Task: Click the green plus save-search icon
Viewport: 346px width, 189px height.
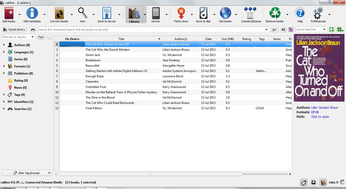Action: pyautogui.click(x=340, y=29)
